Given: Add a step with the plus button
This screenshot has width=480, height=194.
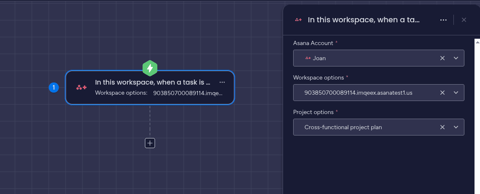Looking at the screenshot, I should point(150,143).
